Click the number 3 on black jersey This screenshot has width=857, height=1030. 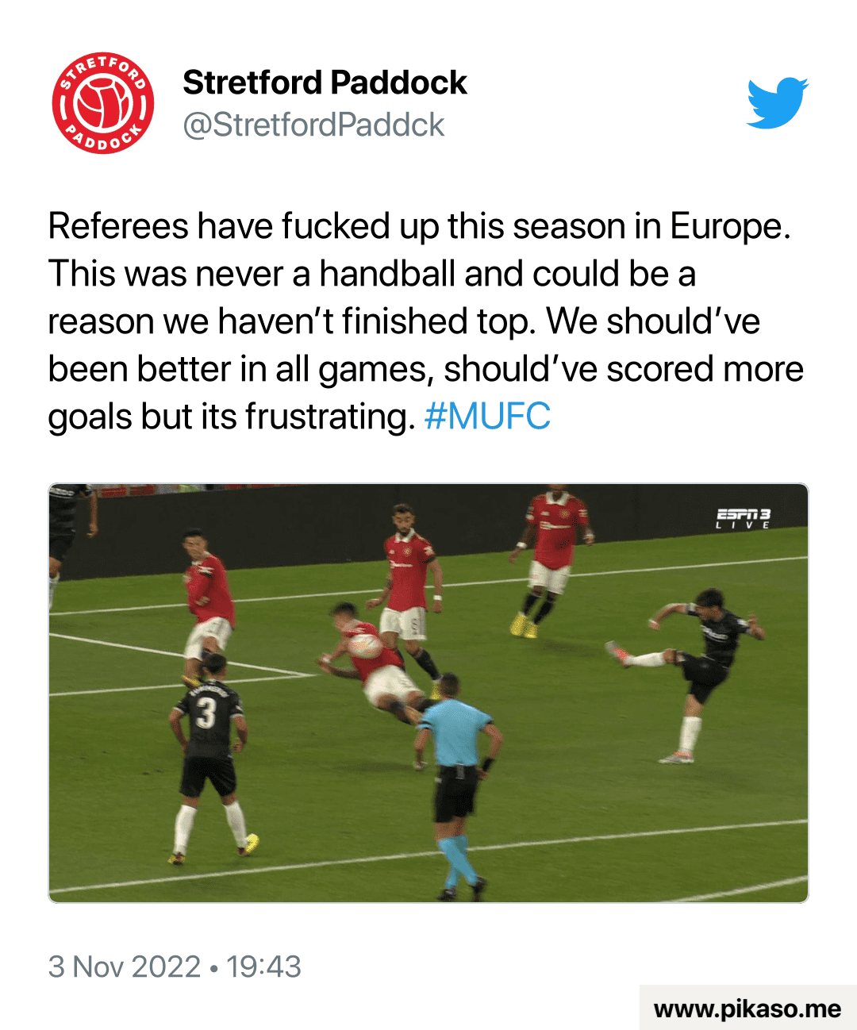[x=206, y=713]
